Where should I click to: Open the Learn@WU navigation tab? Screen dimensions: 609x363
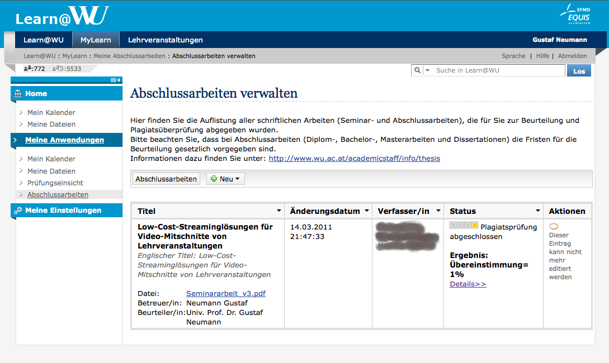point(44,40)
